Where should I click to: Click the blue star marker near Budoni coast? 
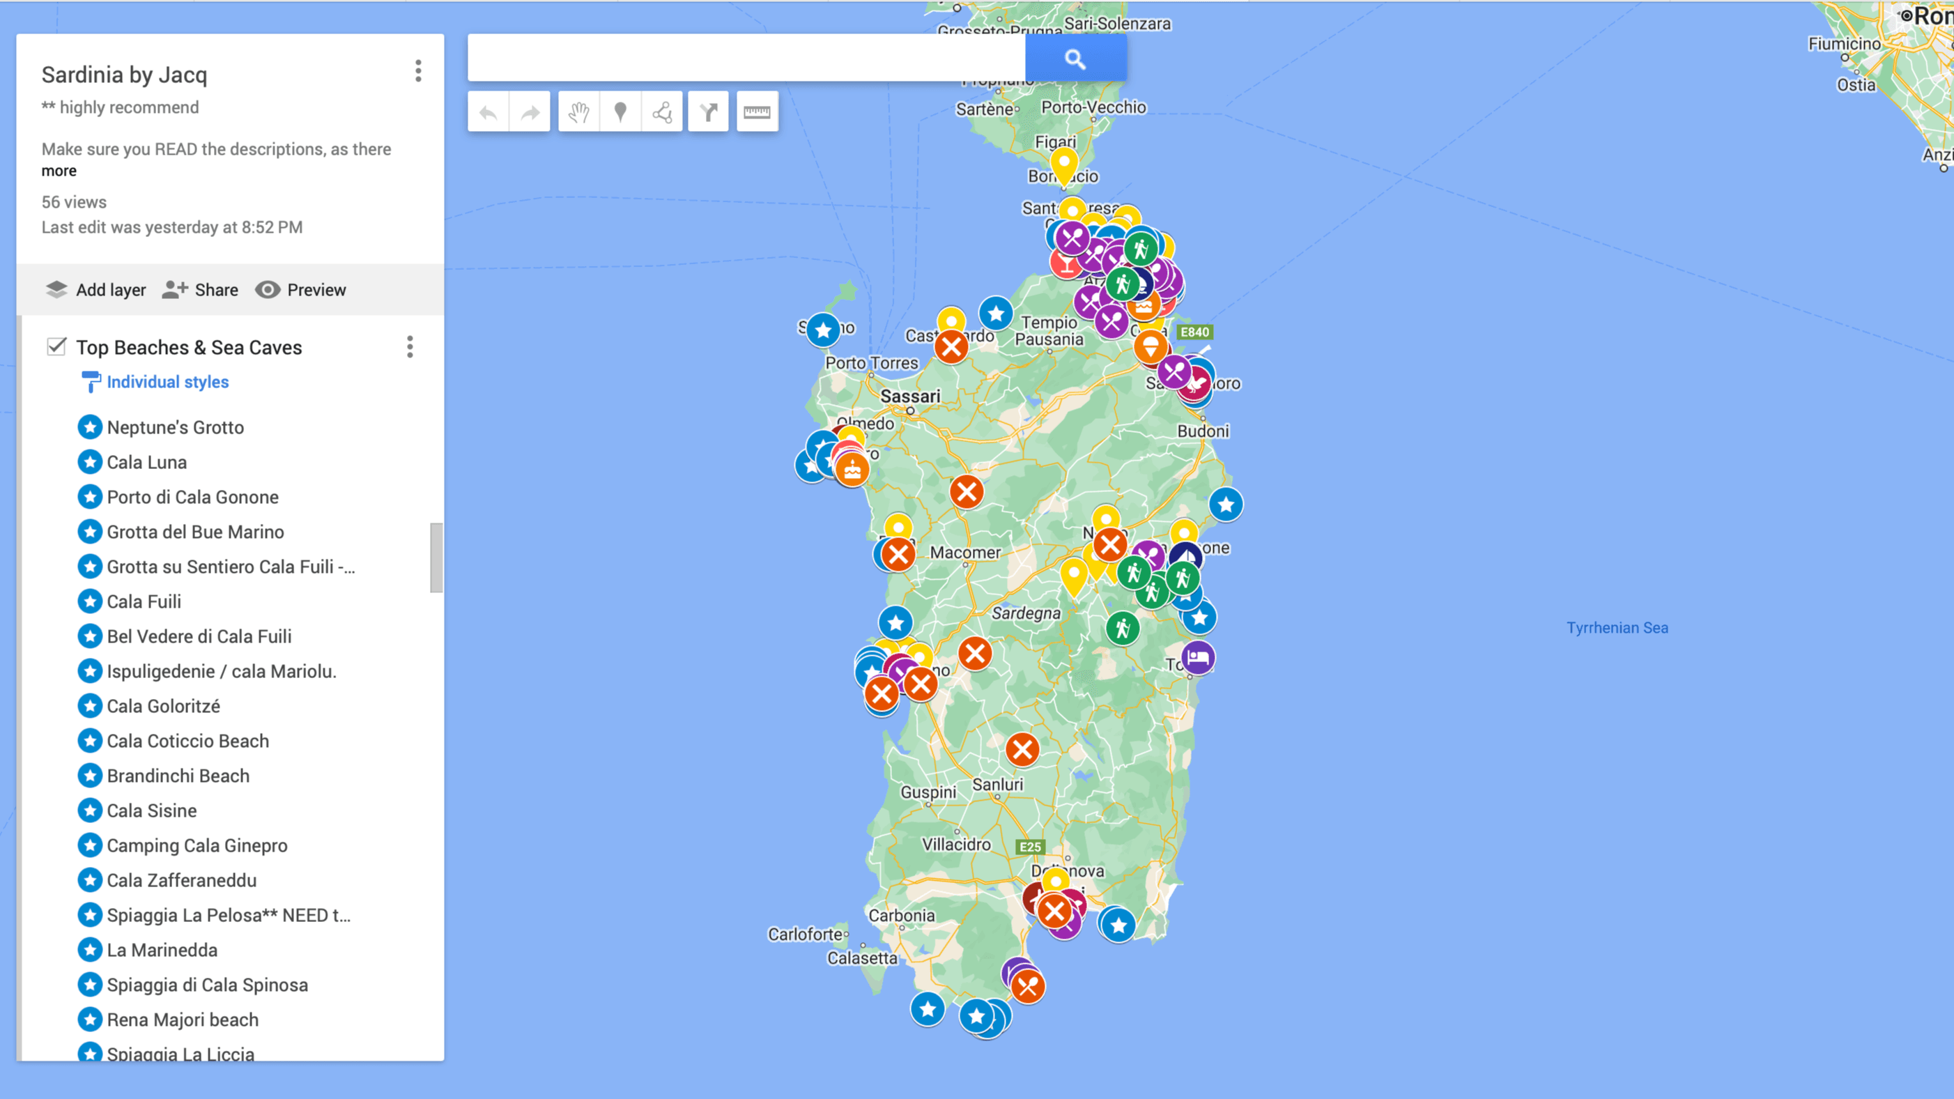point(1226,505)
